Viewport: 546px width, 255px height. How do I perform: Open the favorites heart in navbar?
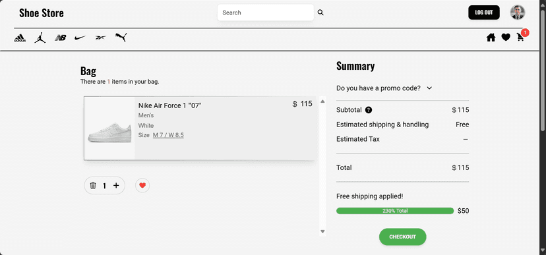[506, 37]
